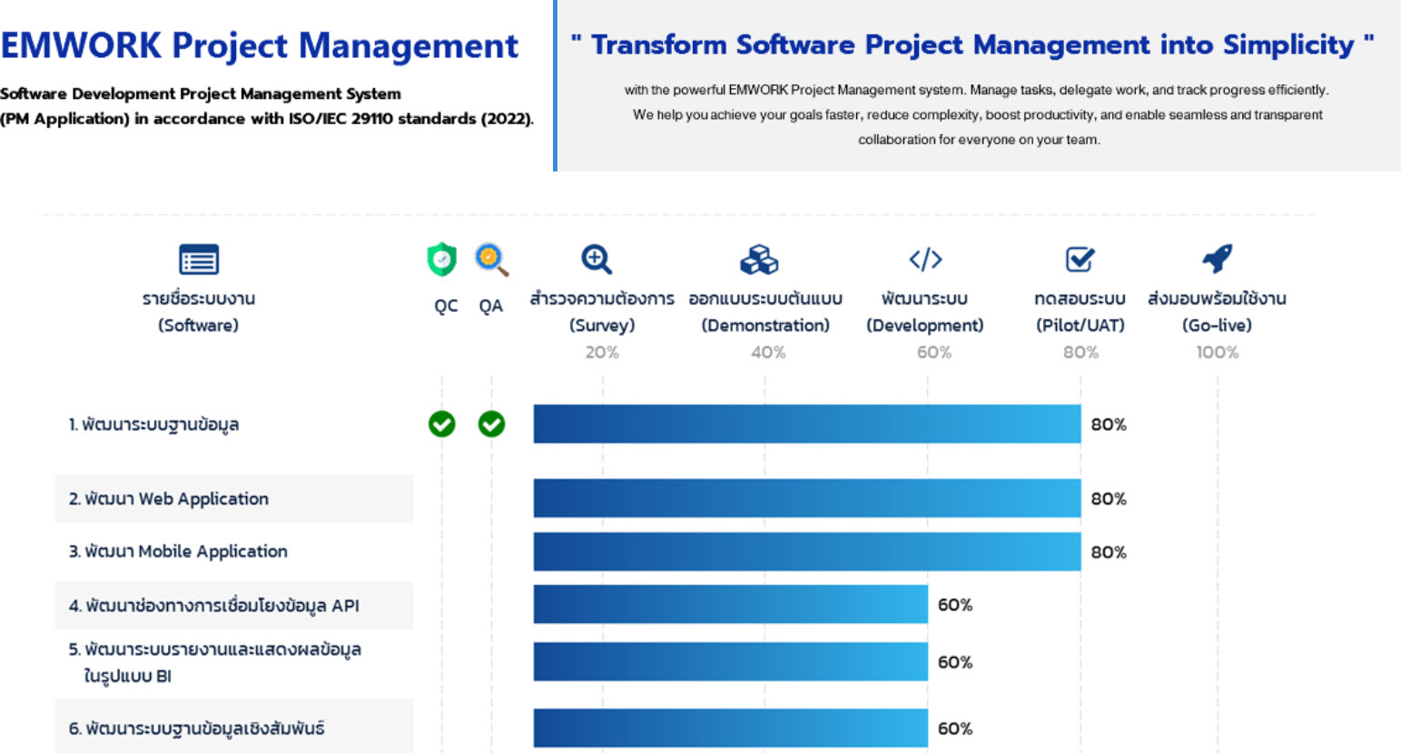Viewport: 1401px width, 753px height.
Task: Click the QA green checkmark for พัฒนาระบบฐานข้อมูล
Action: point(491,424)
